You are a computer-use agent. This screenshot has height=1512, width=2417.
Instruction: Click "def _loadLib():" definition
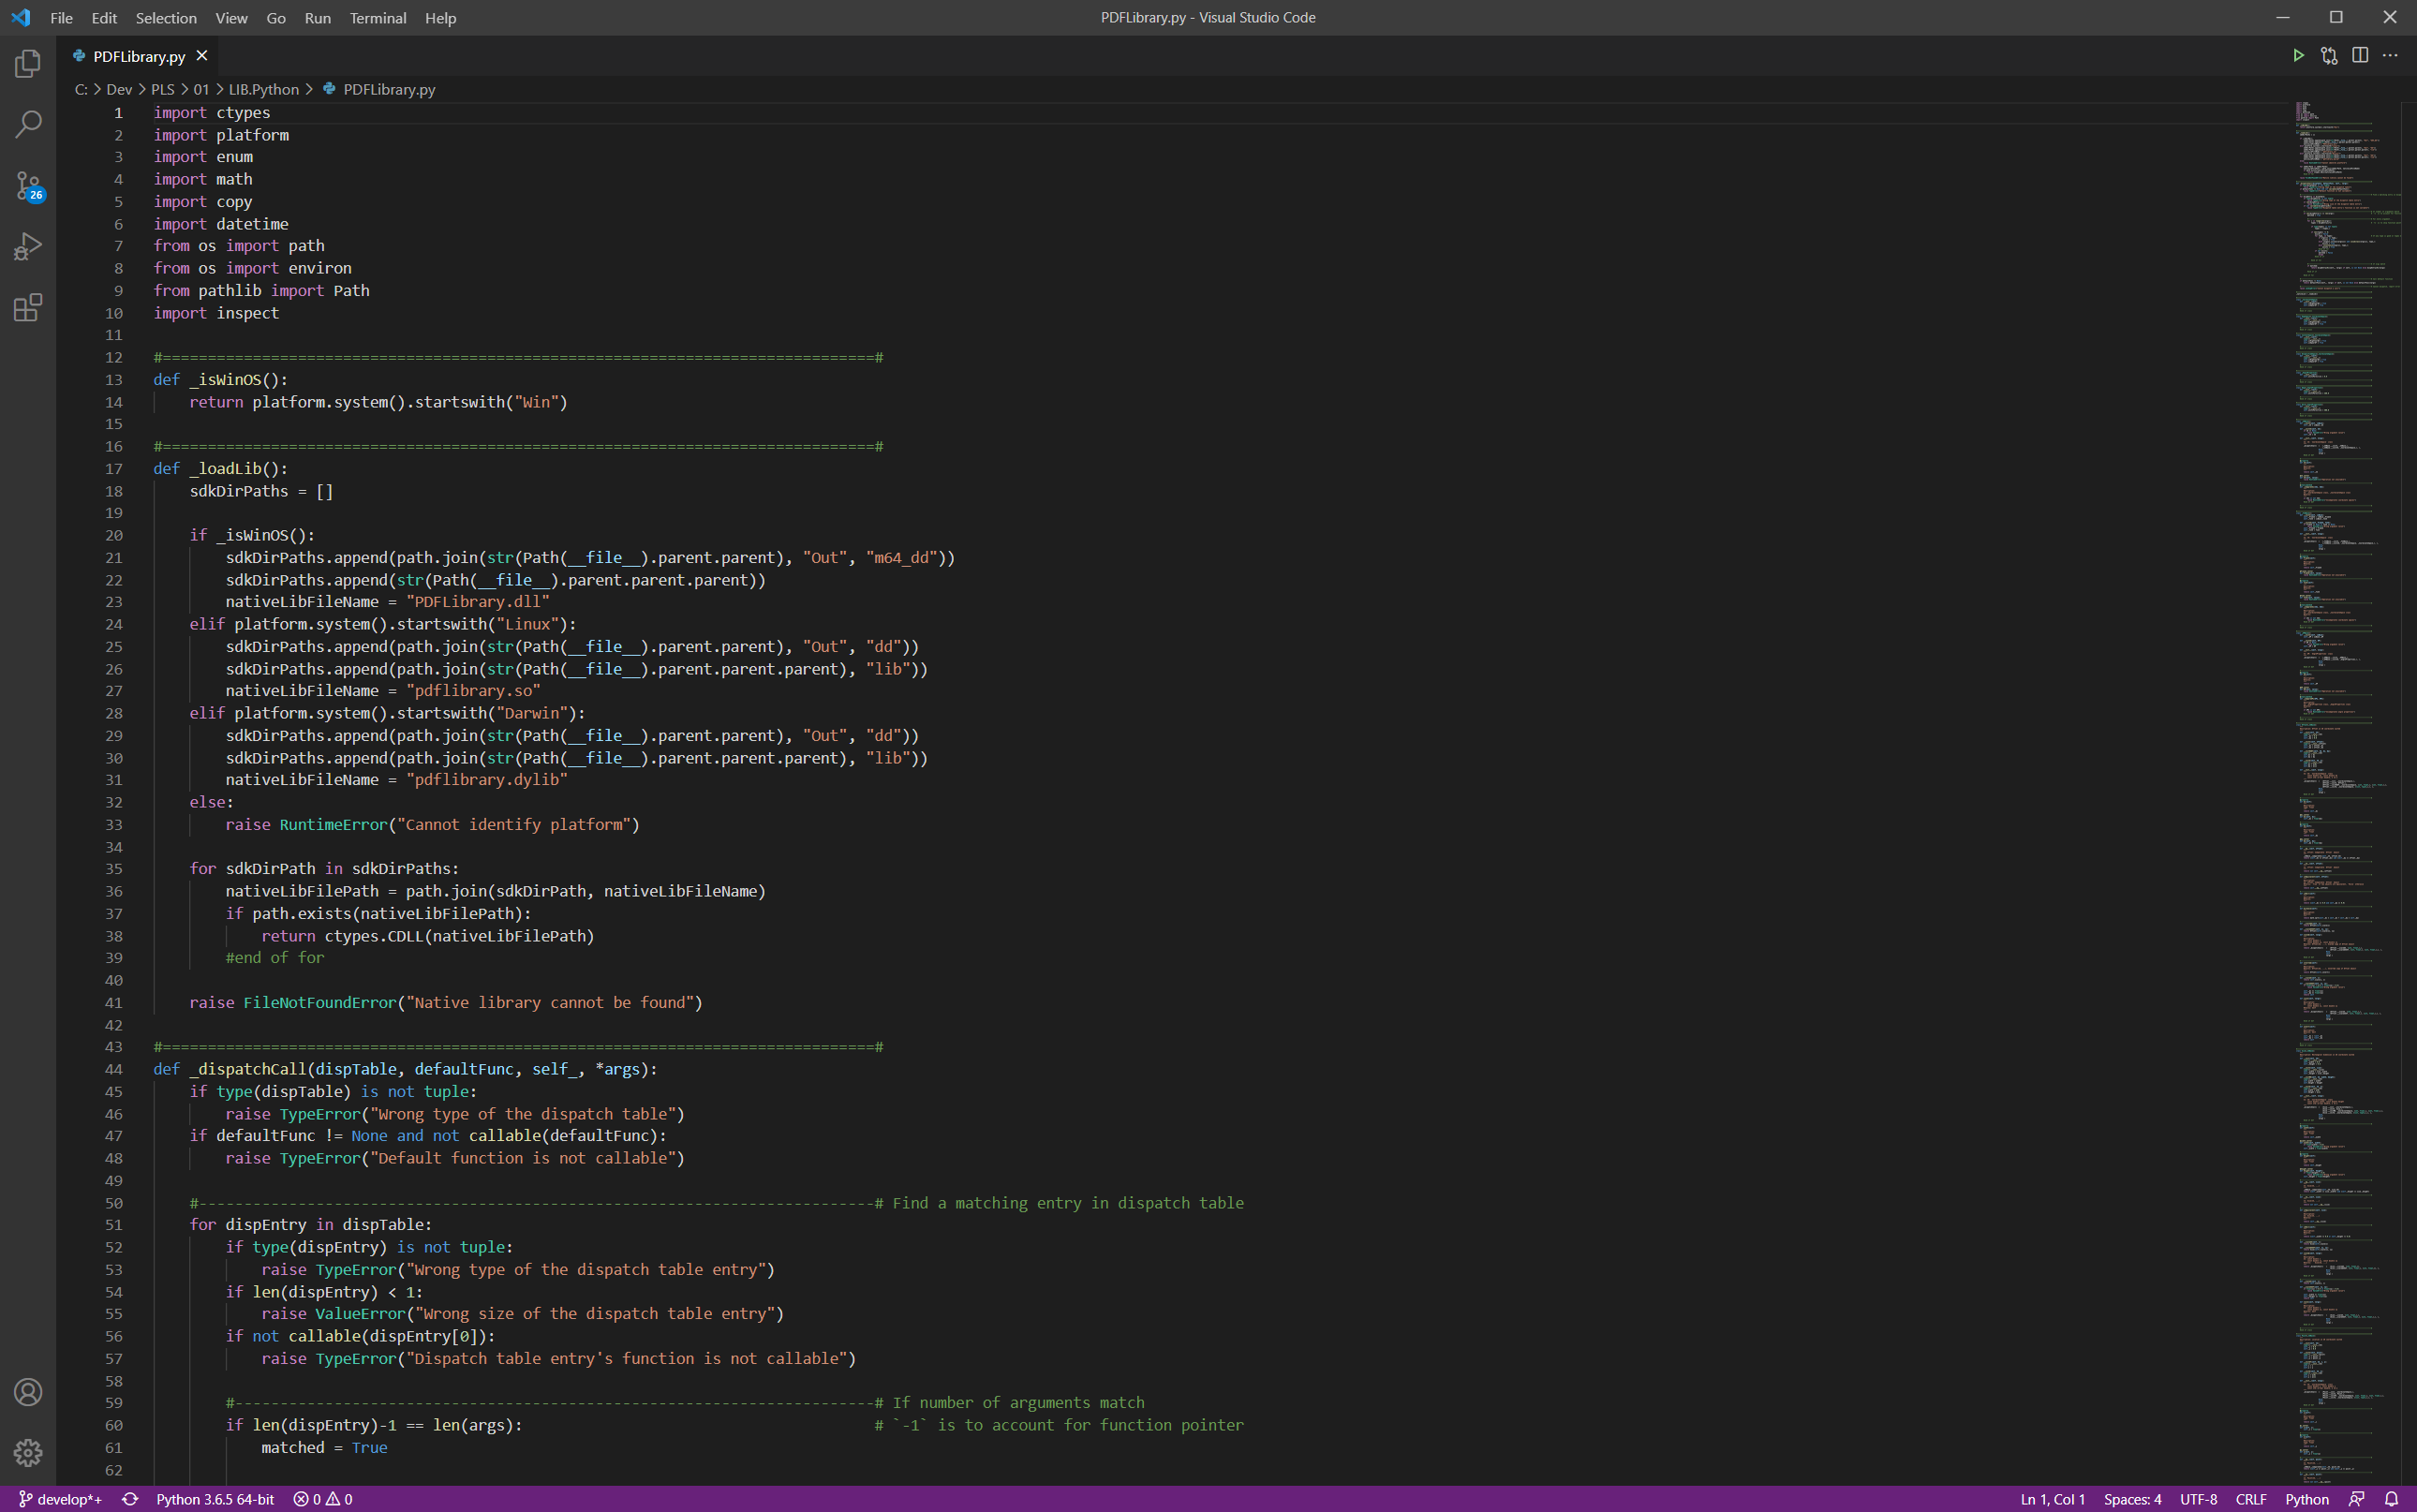pos(220,469)
